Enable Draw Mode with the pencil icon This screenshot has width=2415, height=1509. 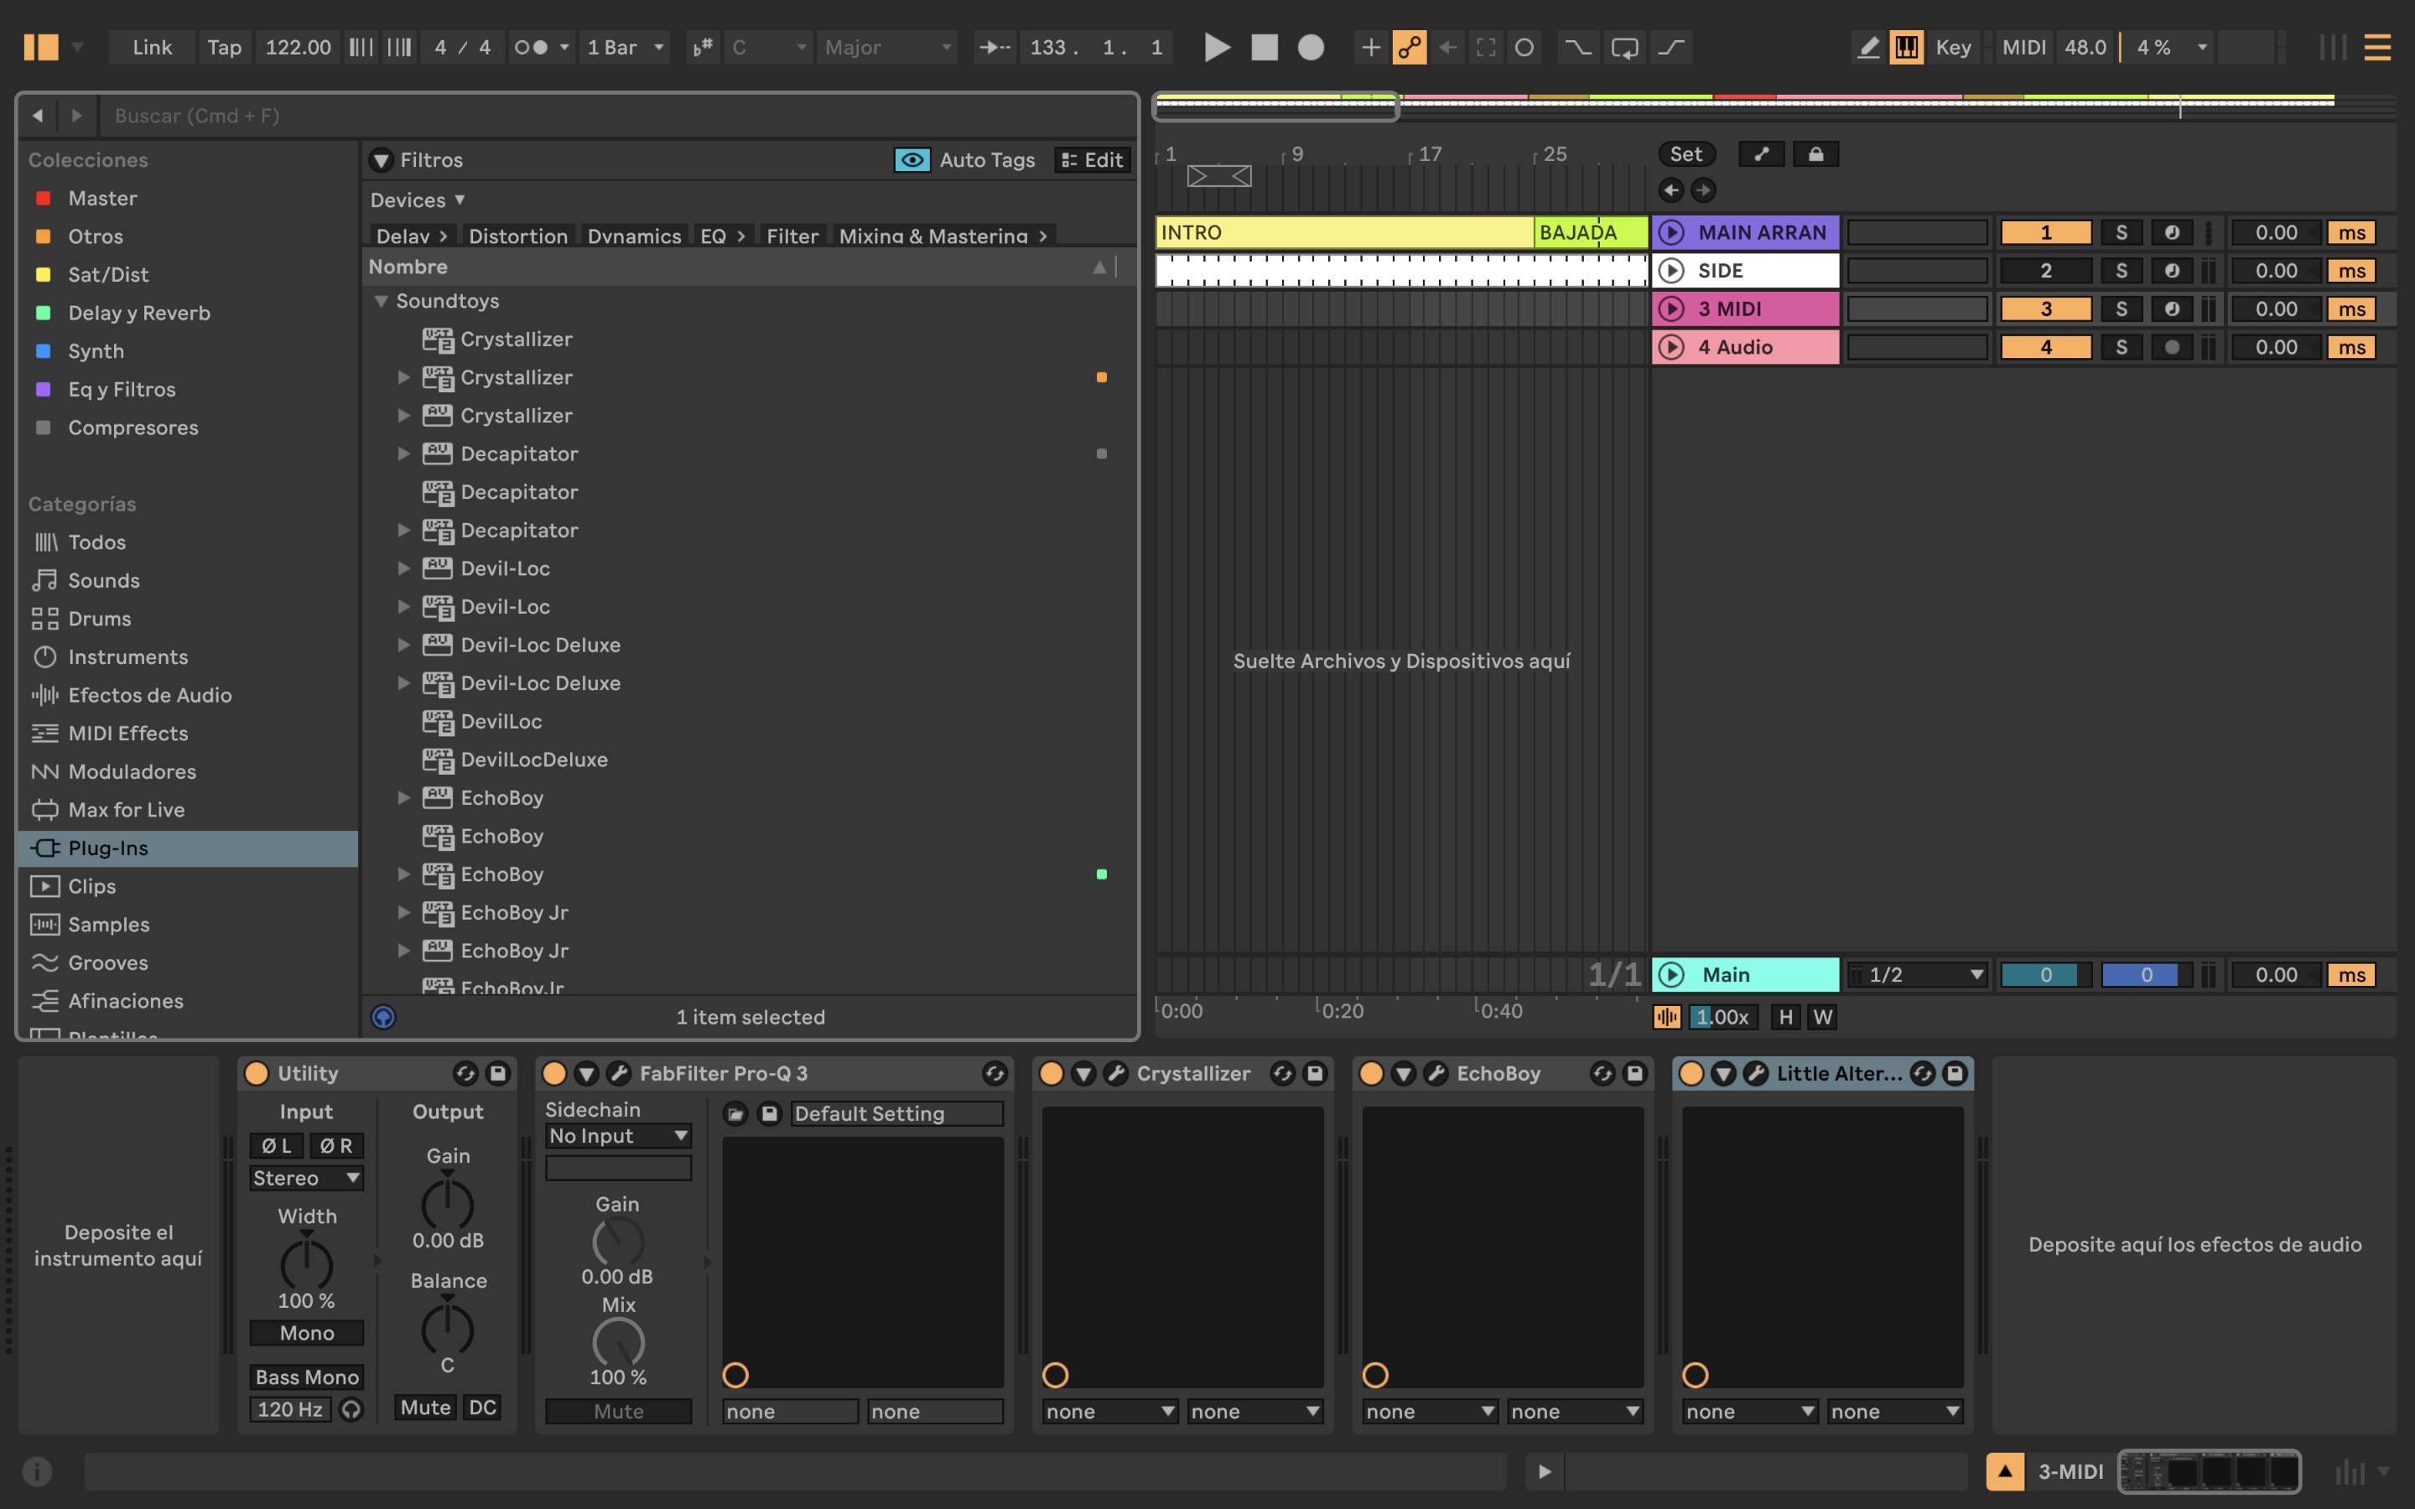click(1868, 47)
